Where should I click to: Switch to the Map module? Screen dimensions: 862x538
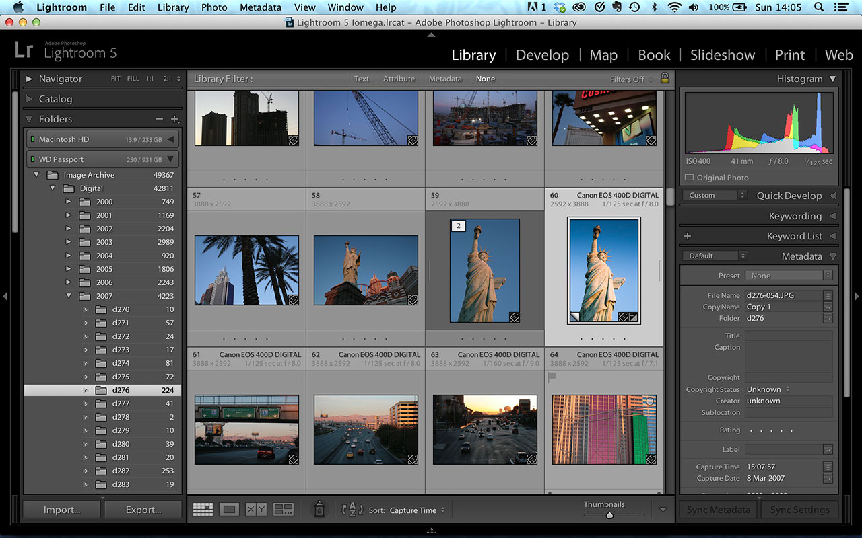tap(603, 55)
